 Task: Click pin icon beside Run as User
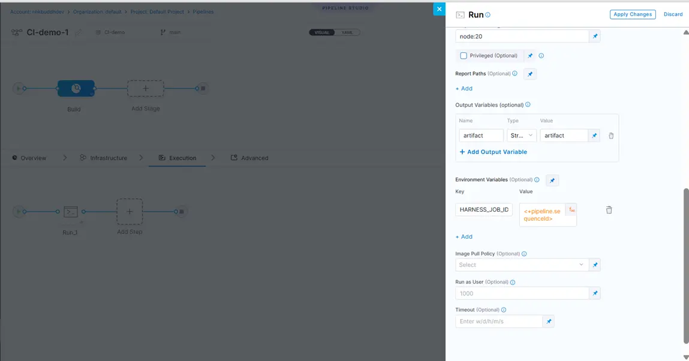[x=595, y=293]
